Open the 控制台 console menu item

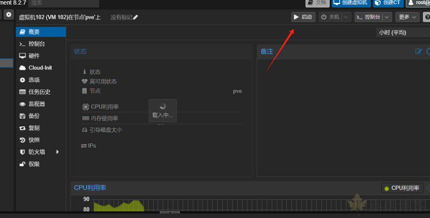coord(41,44)
